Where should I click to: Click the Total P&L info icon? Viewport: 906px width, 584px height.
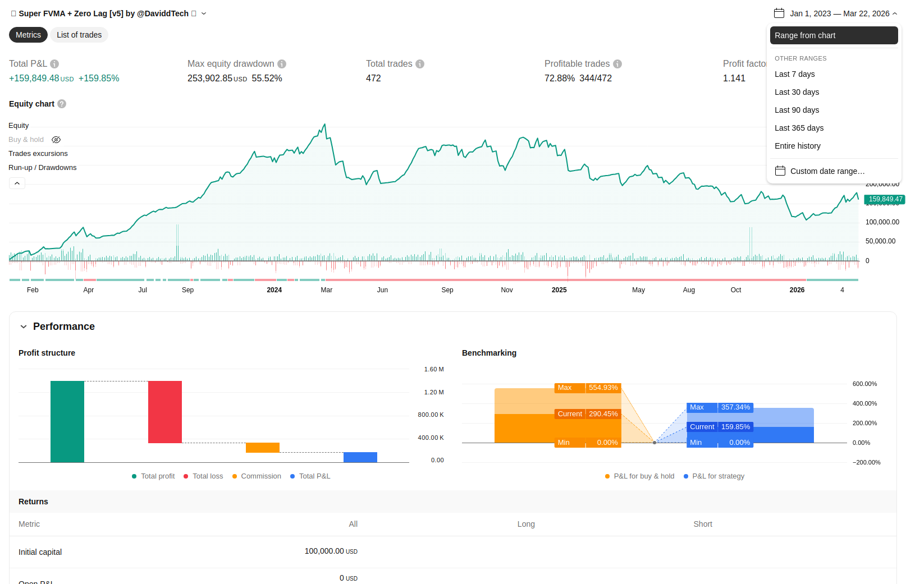coord(54,64)
